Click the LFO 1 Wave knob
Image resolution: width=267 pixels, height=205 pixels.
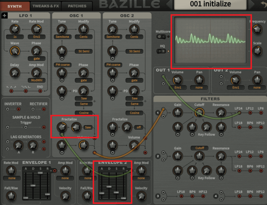tap(14, 51)
